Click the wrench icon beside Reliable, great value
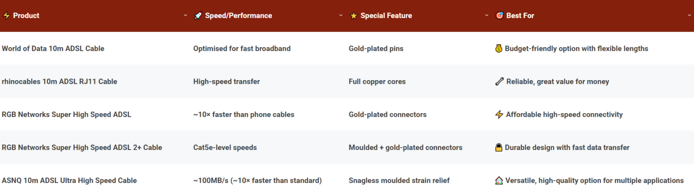The image size is (694, 196). (499, 82)
